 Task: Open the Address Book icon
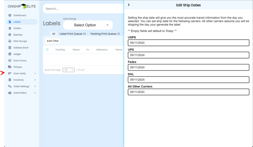click(10, 48)
